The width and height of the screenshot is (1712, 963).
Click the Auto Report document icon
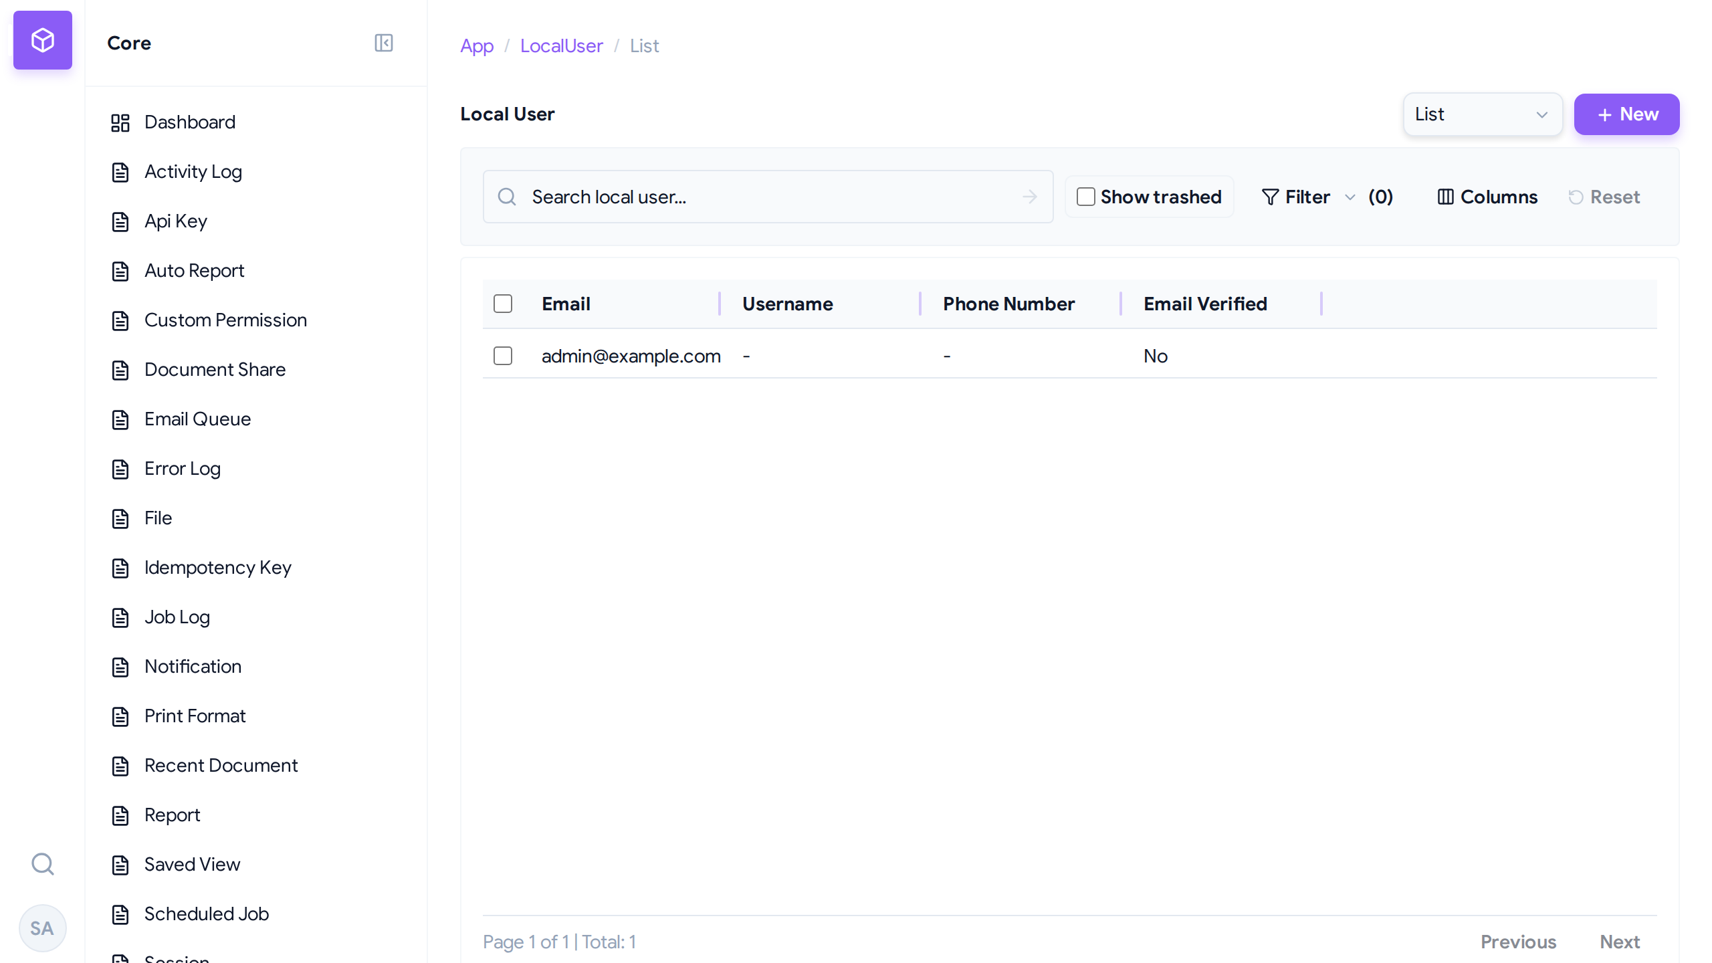click(120, 271)
